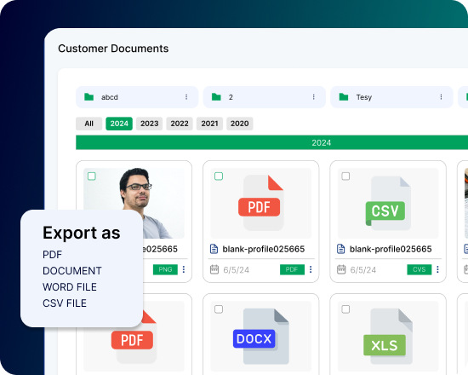
Task: Check the CSV document card checkbox
Action: point(345,176)
